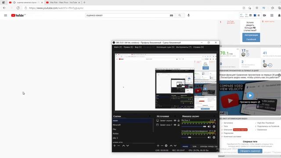Open Mic/Aux 2 audio settings gear
Viewport: 281px width, 158px height.
click(214, 126)
